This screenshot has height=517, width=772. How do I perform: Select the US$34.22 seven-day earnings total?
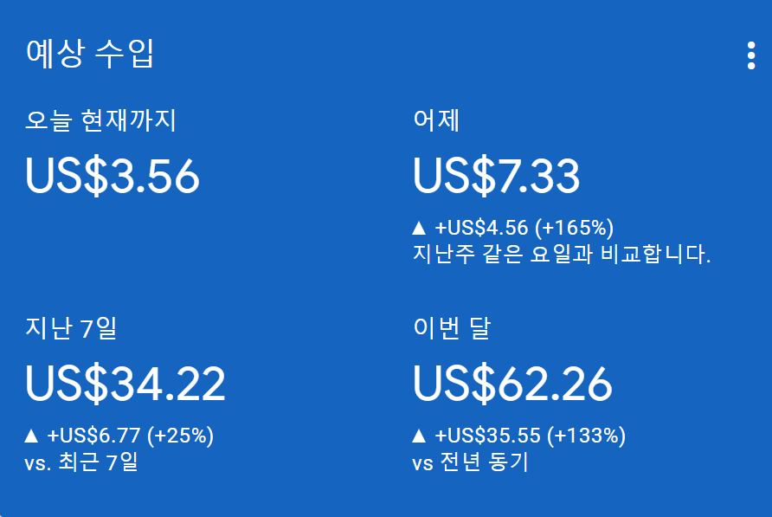click(125, 384)
